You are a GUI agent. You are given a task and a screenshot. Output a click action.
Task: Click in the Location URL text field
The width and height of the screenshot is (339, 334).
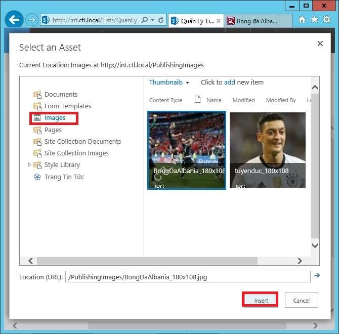pyautogui.click(x=187, y=277)
